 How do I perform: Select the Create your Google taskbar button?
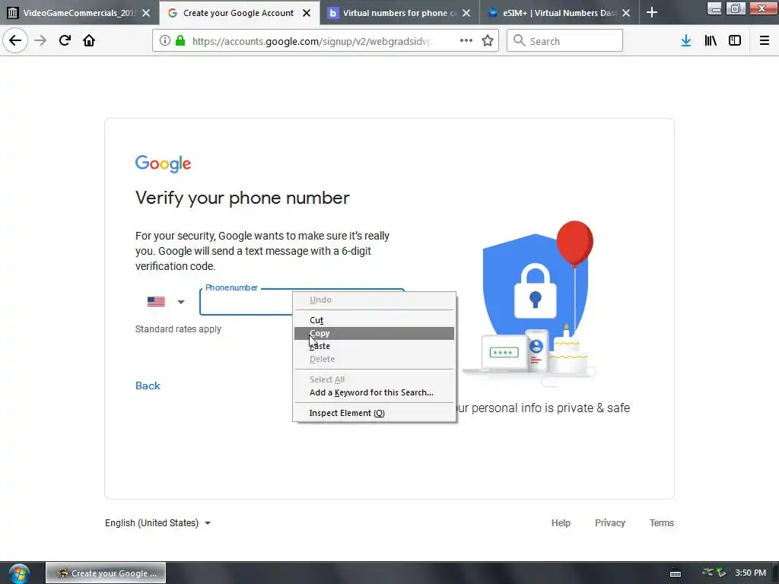tap(106, 573)
